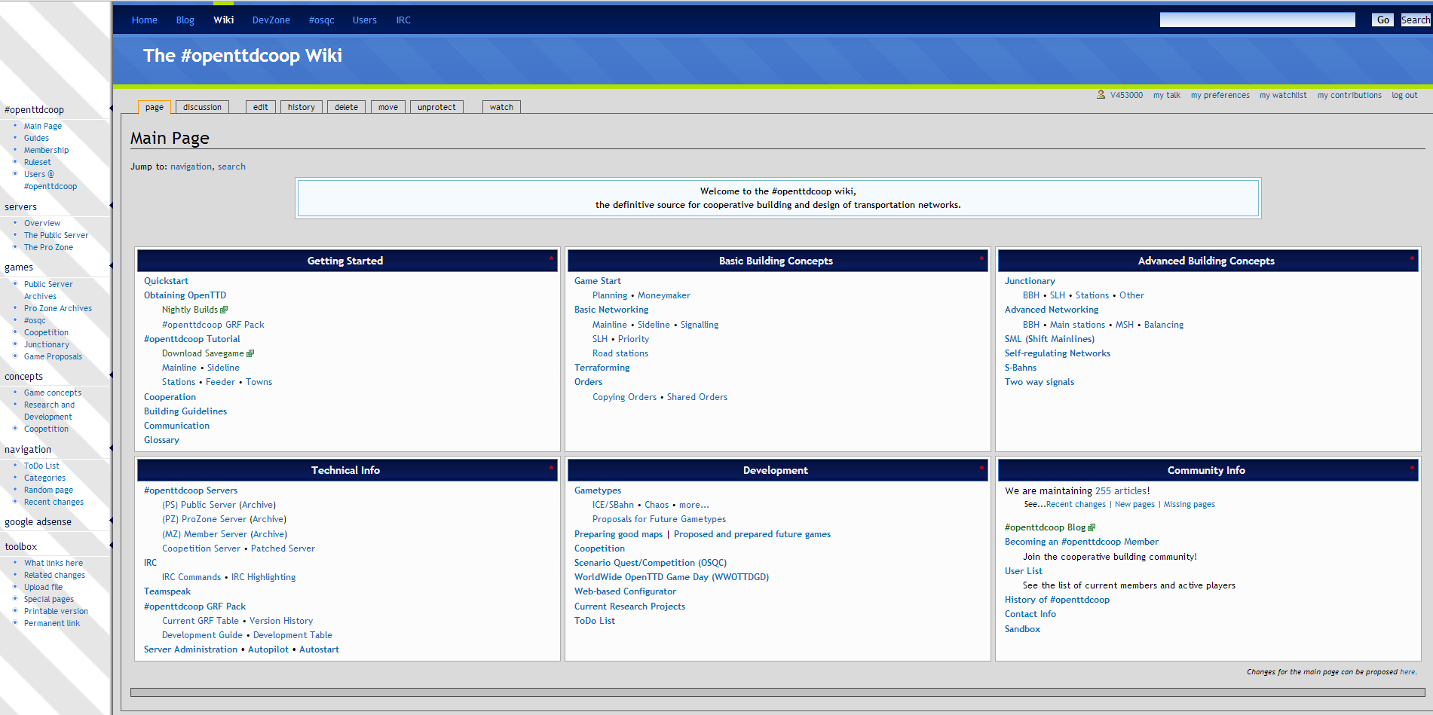Image resolution: width=1433 pixels, height=715 pixels.
Task: Open Web-based Configurator link
Action: (x=626, y=591)
